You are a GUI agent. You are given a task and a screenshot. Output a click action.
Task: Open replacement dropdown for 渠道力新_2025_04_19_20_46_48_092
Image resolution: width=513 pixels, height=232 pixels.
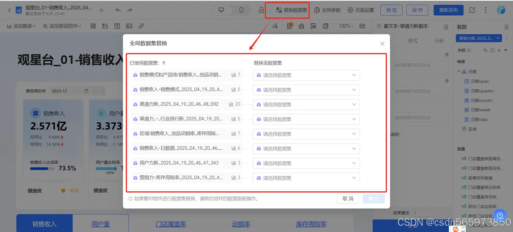[x=306, y=104]
